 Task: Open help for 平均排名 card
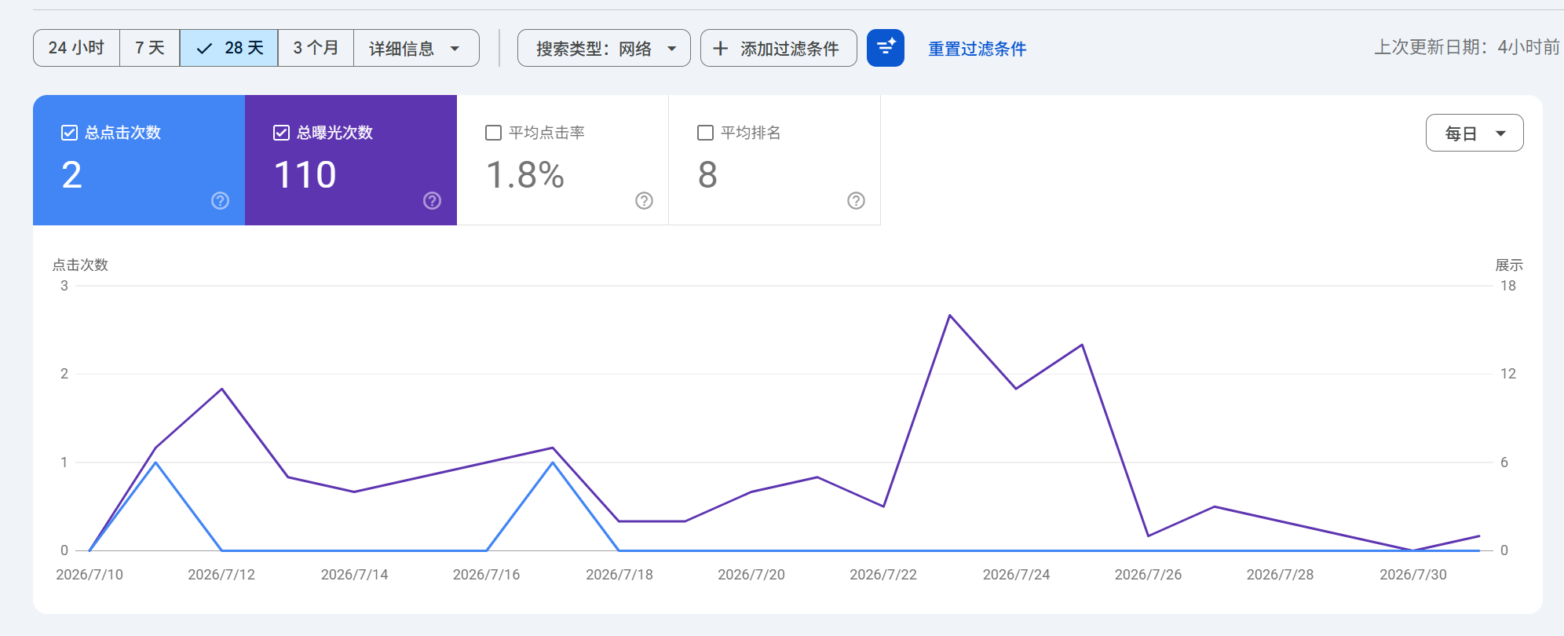[x=857, y=201]
